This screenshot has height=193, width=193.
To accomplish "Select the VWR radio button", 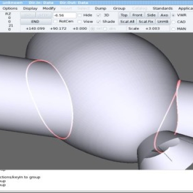I will click(x=173, y=15).
